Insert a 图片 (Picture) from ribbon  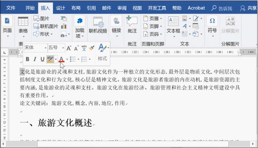42,19
